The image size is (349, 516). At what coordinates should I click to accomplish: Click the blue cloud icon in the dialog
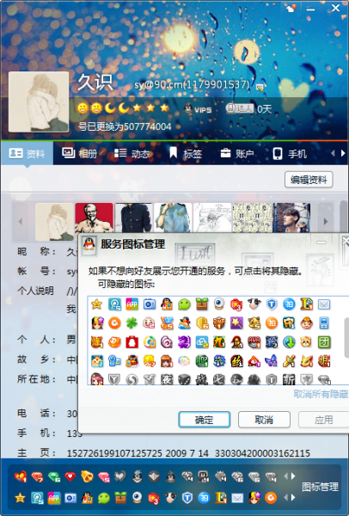(x=202, y=342)
